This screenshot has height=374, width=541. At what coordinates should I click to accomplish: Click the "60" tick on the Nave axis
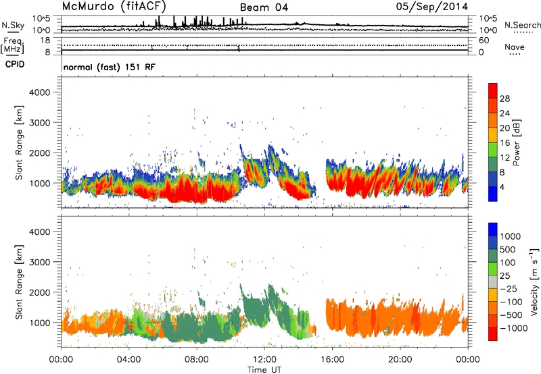(484, 41)
